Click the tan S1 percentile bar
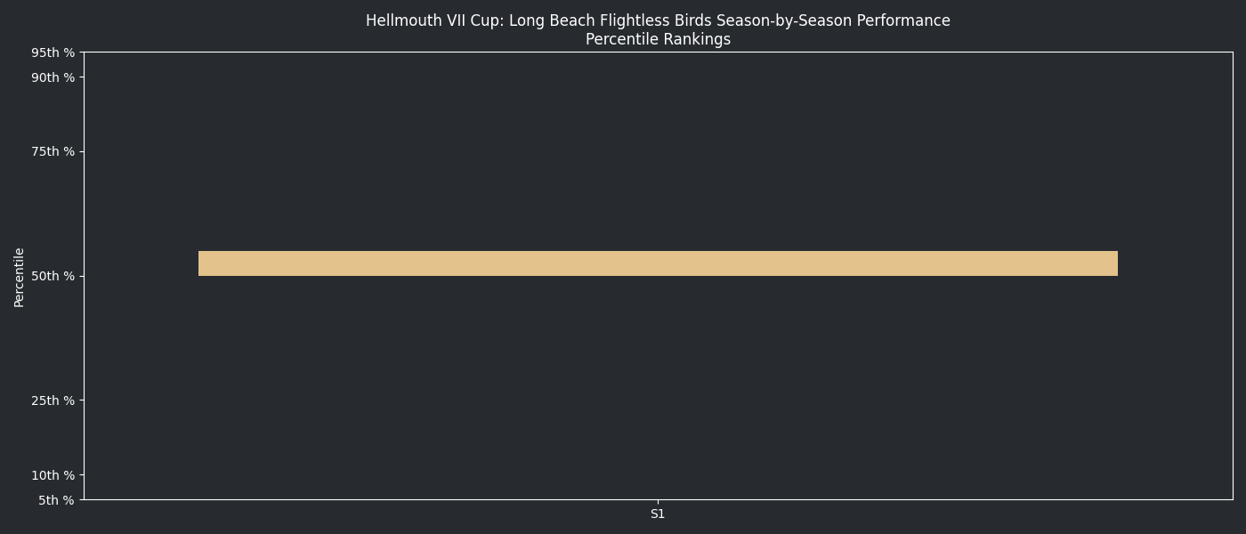 (x=658, y=263)
